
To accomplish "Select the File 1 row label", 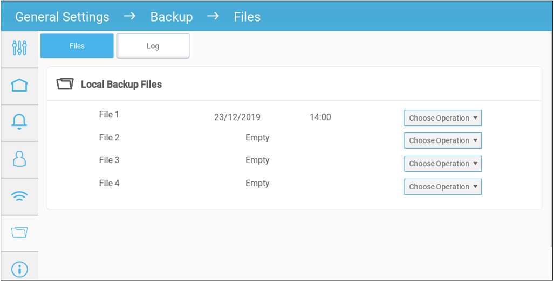I will point(110,115).
